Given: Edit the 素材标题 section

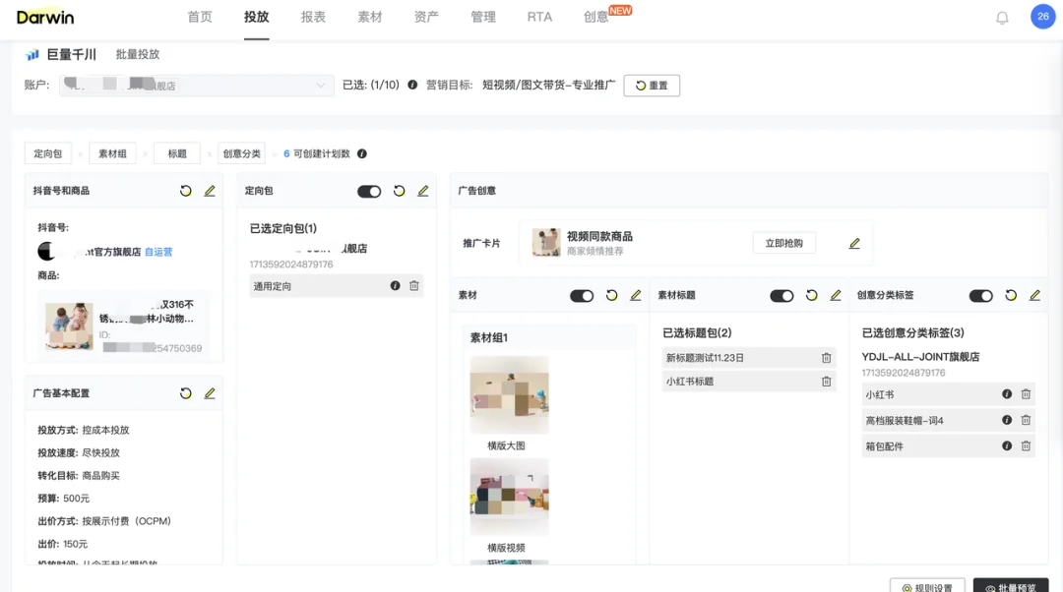Looking at the screenshot, I should 836,295.
